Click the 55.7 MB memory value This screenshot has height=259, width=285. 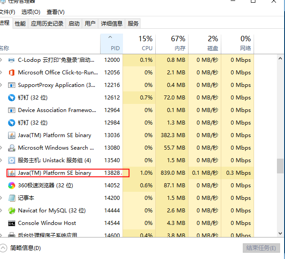(x=175, y=148)
